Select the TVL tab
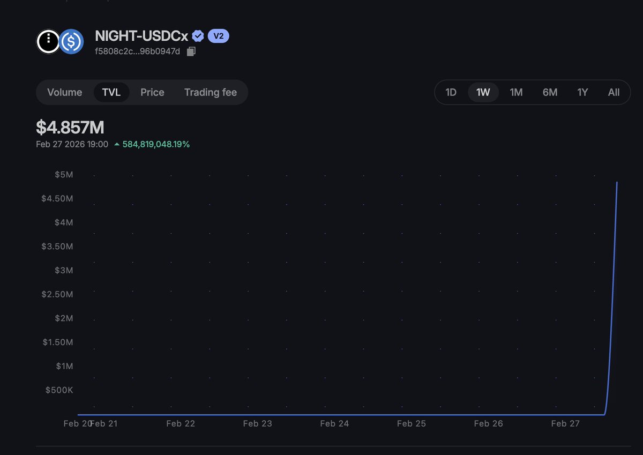The width and height of the screenshot is (643, 455). (111, 92)
